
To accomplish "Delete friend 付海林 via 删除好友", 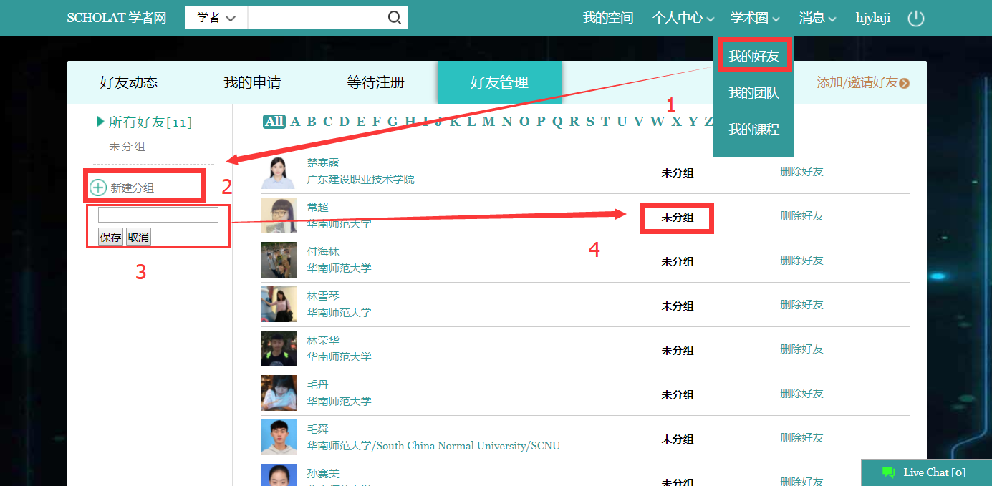I will click(x=801, y=261).
